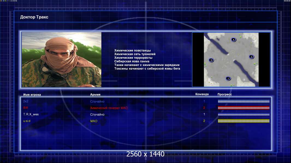The height and width of the screenshot is (163, 291).
Task: Click the 'Доктор Тракс' title text
Action: point(34,17)
